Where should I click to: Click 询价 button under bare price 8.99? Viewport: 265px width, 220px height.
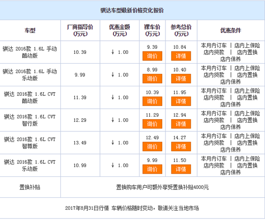(152, 78)
